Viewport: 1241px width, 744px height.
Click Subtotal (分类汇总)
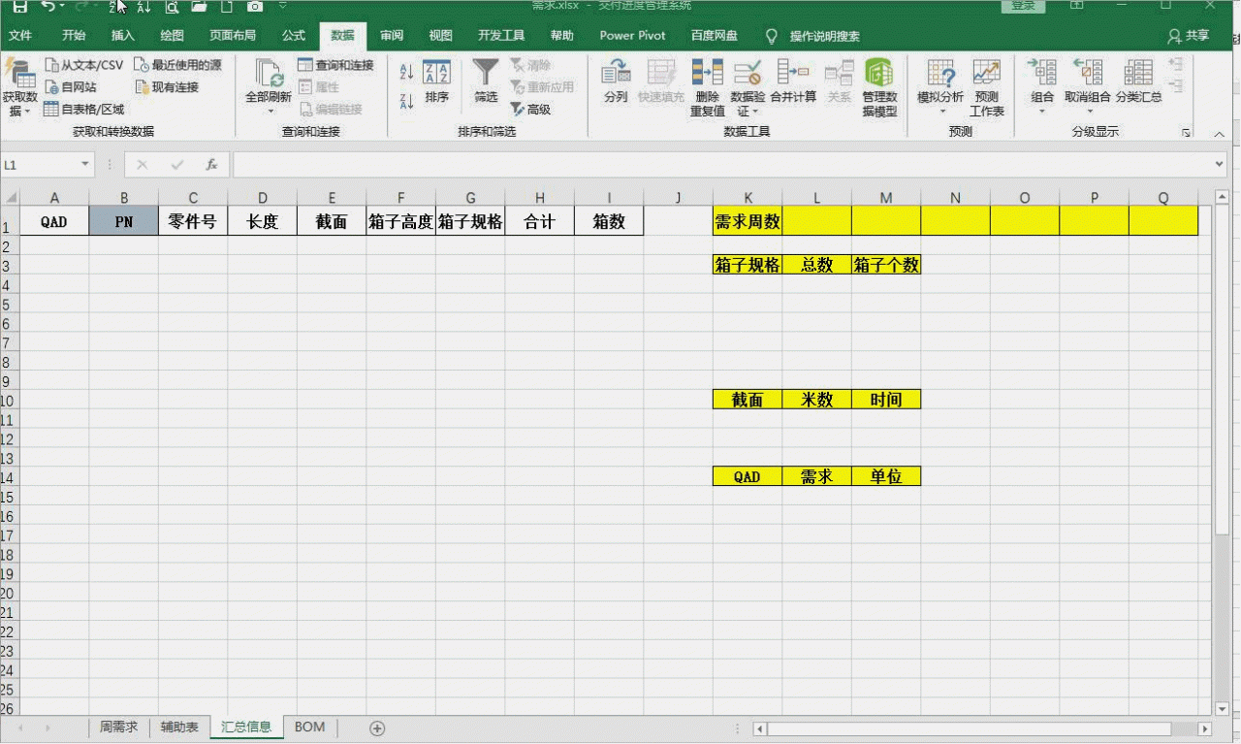(1138, 82)
